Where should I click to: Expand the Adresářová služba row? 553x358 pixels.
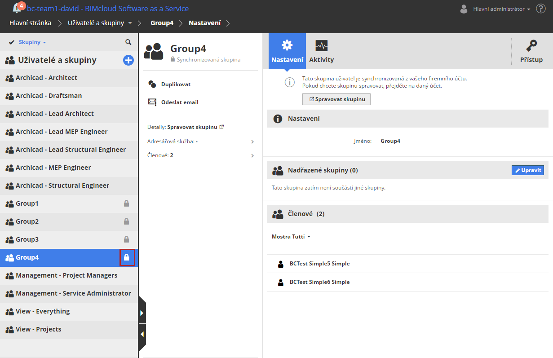[252, 141]
